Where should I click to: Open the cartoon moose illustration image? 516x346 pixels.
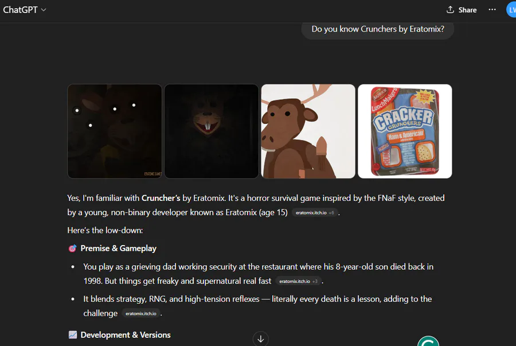[x=308, y=131]
